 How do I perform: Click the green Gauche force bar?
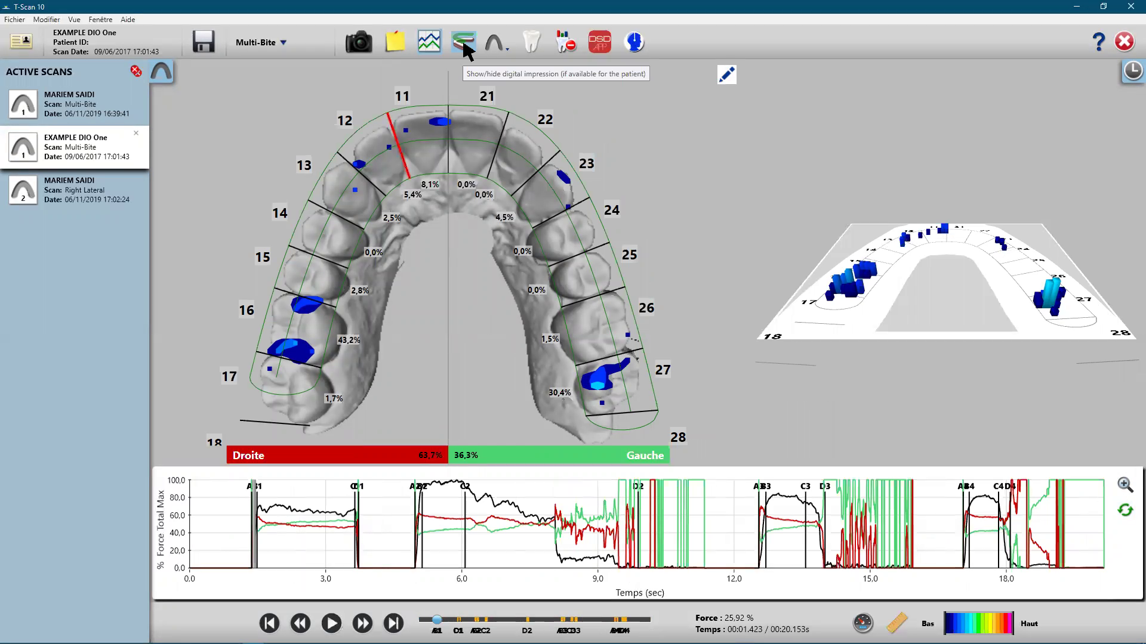pos(559,455)
